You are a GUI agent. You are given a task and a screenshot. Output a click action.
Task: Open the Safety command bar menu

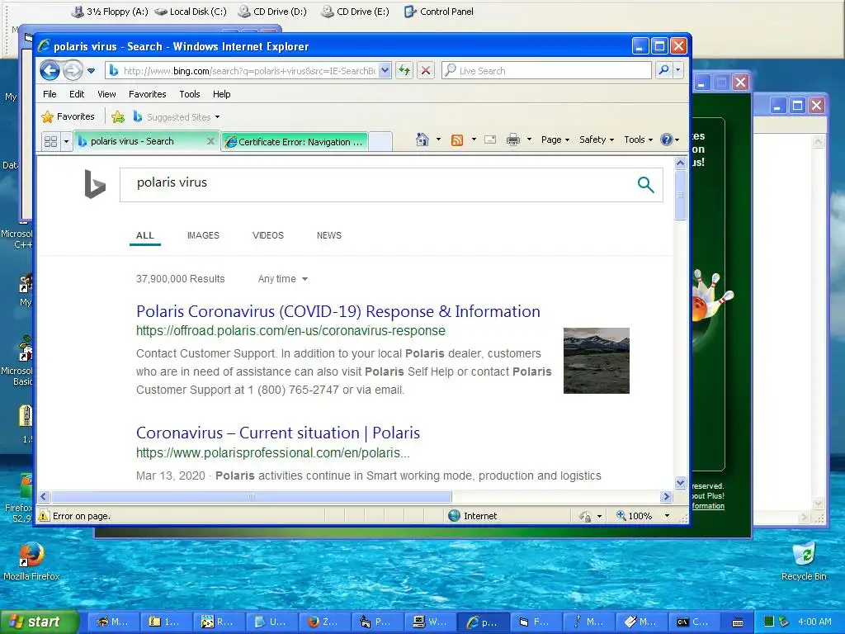coord(597,140)
